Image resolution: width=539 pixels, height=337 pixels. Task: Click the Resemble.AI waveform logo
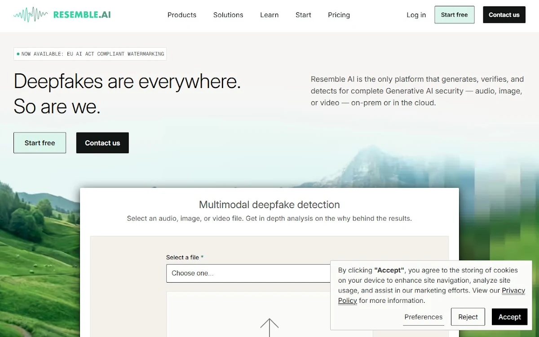[x=62, y=14]
